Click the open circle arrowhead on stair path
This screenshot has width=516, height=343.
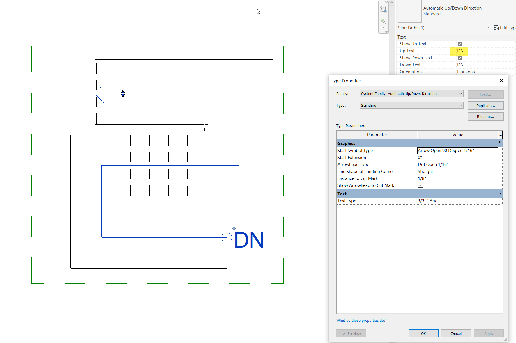(x=227, y=237)
